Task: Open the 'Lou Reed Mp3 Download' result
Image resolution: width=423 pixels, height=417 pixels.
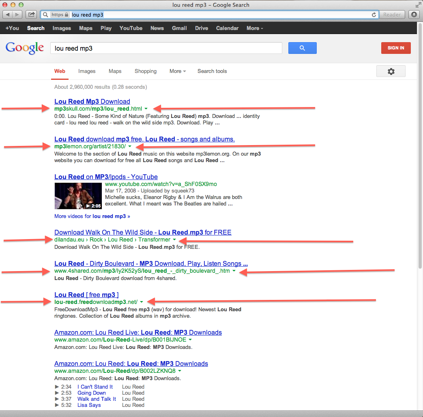Action: (x=92, y=101)
